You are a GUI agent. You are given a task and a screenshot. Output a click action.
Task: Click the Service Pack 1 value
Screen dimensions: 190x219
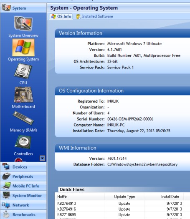120,68
